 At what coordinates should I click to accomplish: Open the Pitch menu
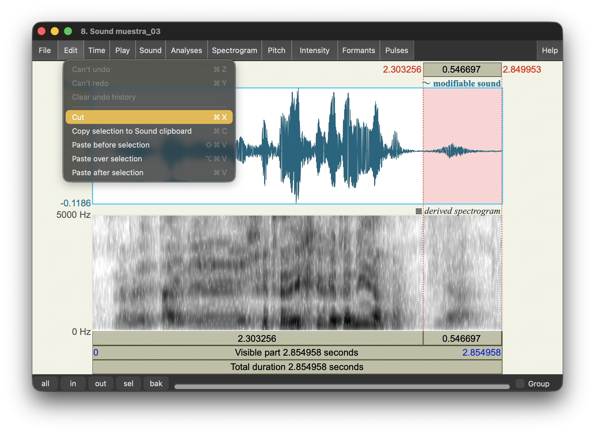(x=276, y=50)
